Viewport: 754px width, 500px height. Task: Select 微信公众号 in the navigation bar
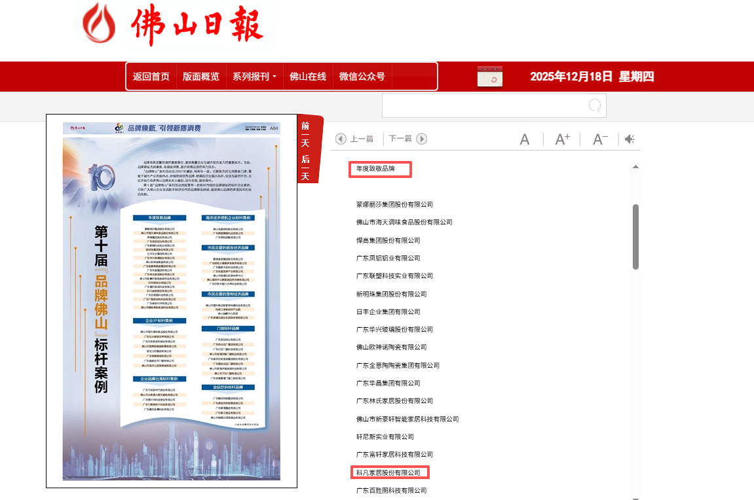362,77
